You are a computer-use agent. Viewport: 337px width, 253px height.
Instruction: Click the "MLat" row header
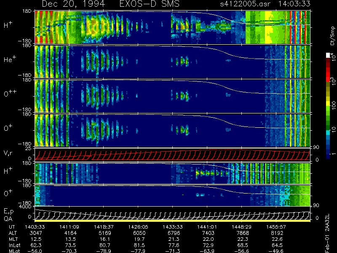point(14,251)
